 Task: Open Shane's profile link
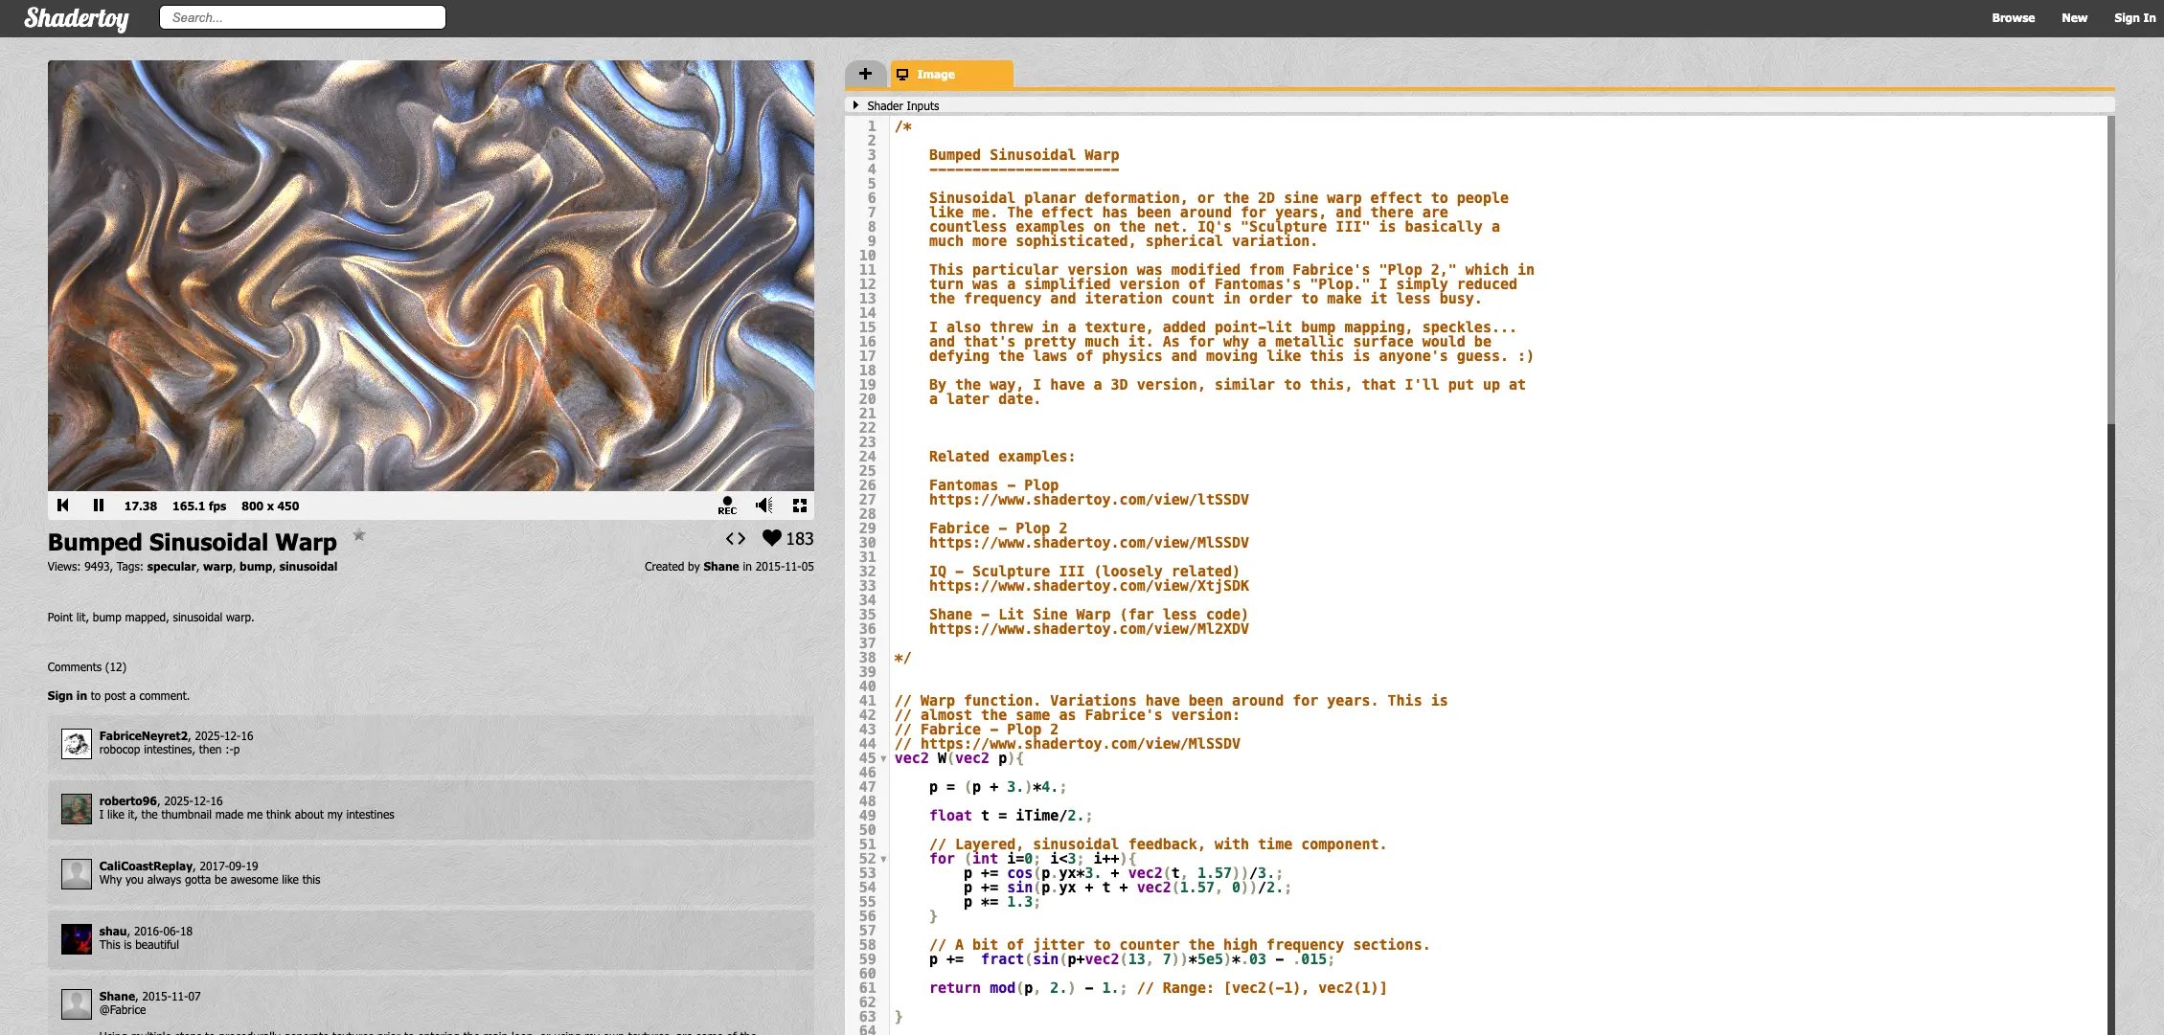(x=720, y=566)
